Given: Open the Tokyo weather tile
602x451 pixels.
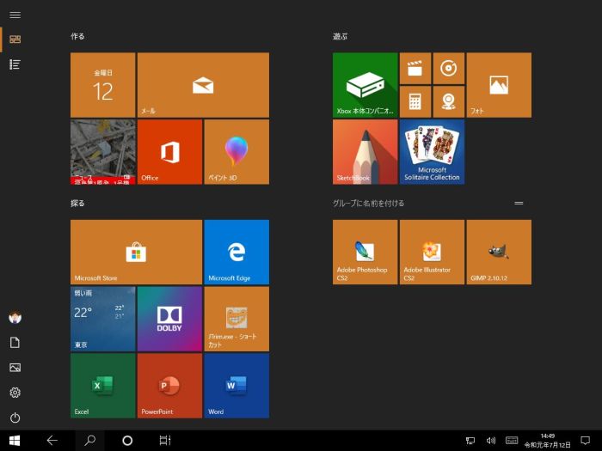Looking at the screenshot, I should [x=102, y=319].
